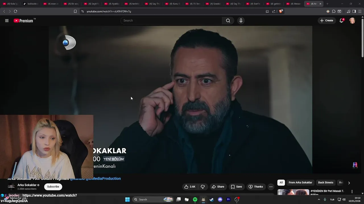
Task: Like the video with thumbs up
Action: point(190,187)
